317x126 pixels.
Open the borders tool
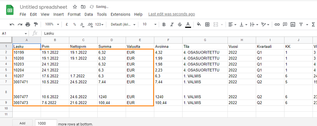207,24
